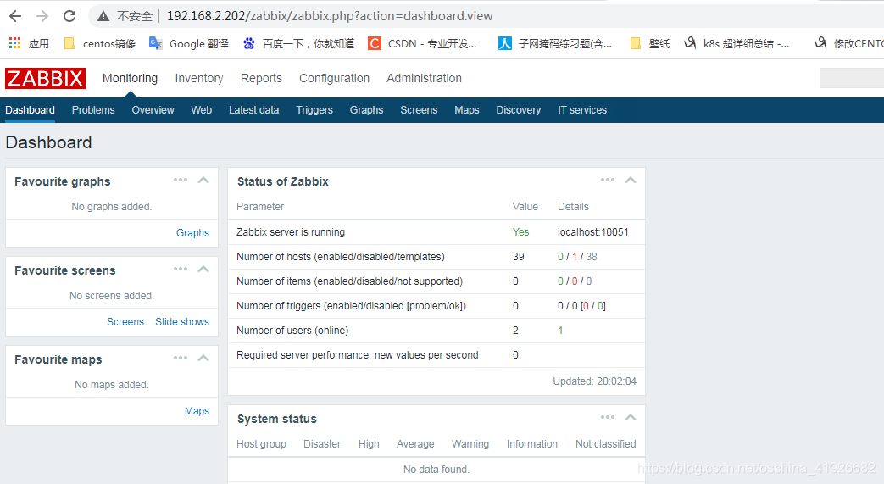Open Status of Zabbix widget options dots
The image size is (884, 484).
(x=608, y=180)
